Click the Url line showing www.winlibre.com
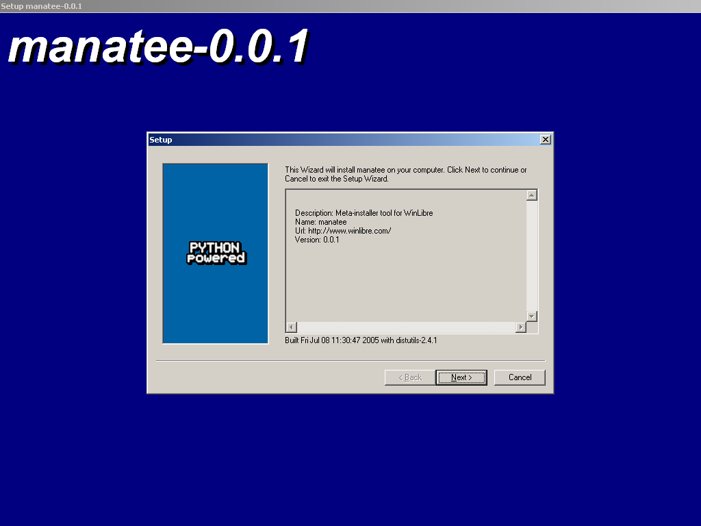Screen dimensions: 701x526 click(343, 231)
